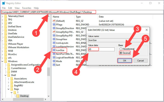Click the DWM folder icon

tap(9, 72)
